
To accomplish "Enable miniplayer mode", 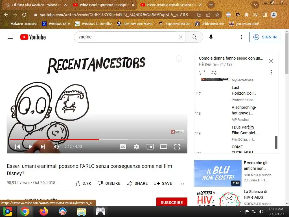I will (x=150, y=147).
